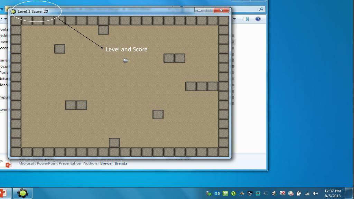Click the dotted spinning circle tray icon

266,193
